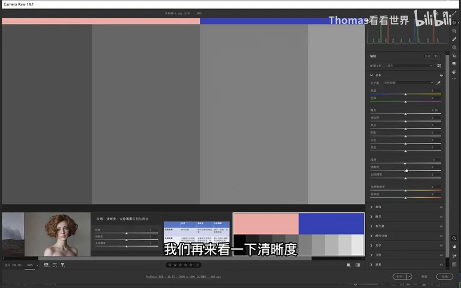Toggle visibility of 曲线 panel edits
Image resolution: width=461 pixels, height=288 pixels.
(x=441, y=207)
